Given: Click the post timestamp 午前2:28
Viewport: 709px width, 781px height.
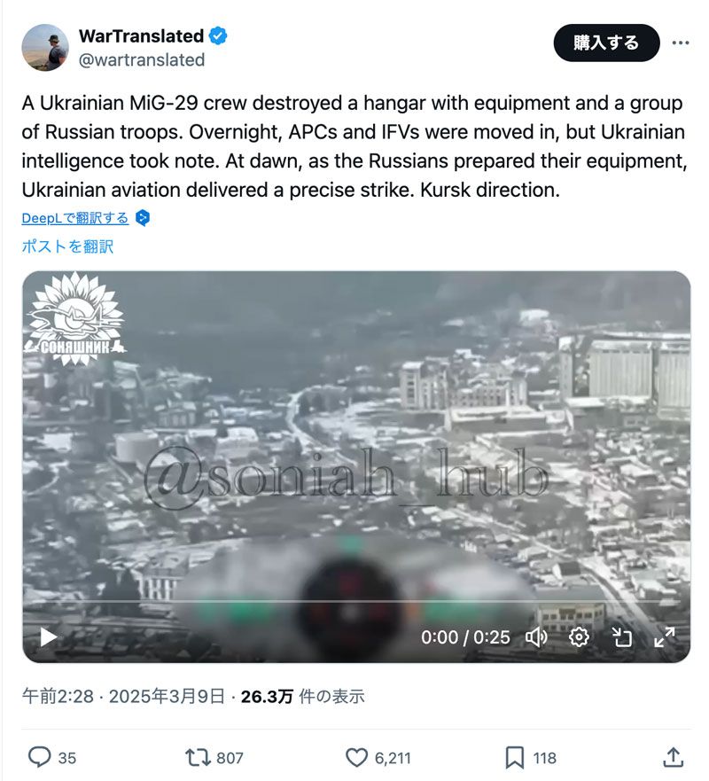Looking at the screenshot, I should [x=58, y=696].
